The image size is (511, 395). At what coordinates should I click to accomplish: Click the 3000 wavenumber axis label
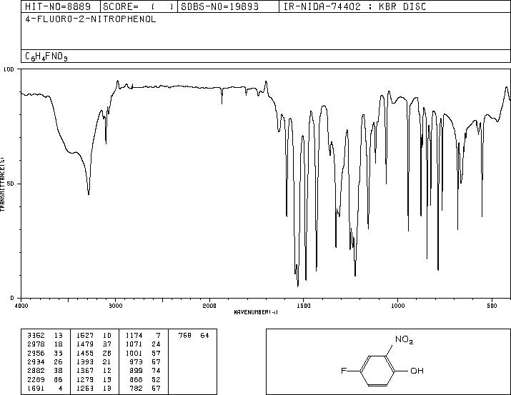coord(115,306)
